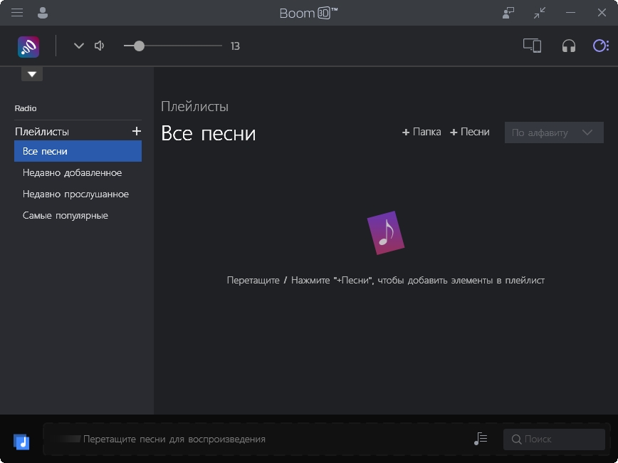Click the Перетащите песни для воспроизведения area

[174, 439]
